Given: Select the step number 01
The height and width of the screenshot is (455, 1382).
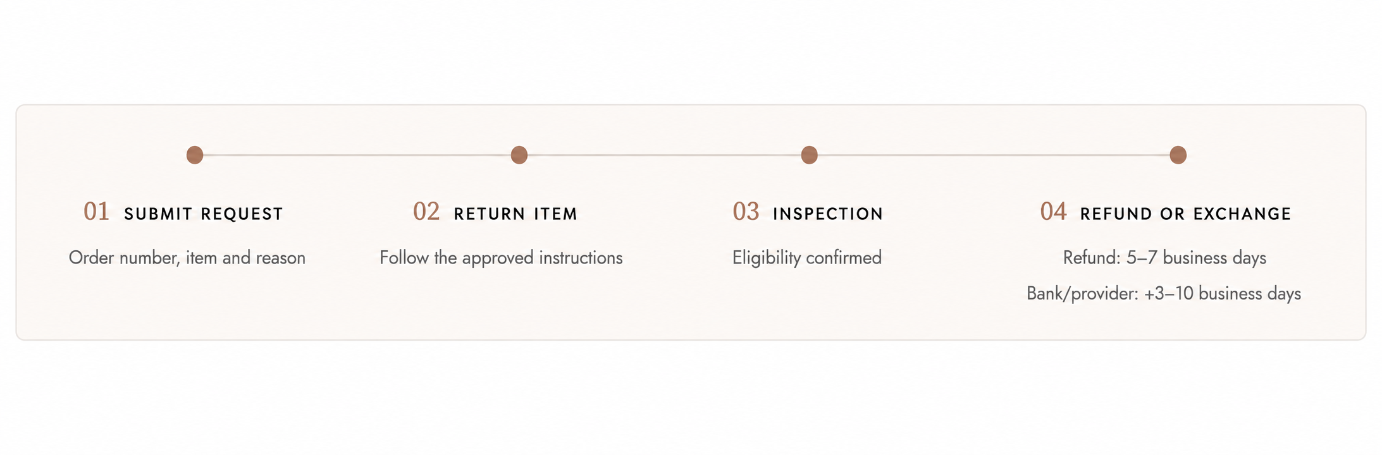Looking at the screenshot, I should [x=97, y=212].
